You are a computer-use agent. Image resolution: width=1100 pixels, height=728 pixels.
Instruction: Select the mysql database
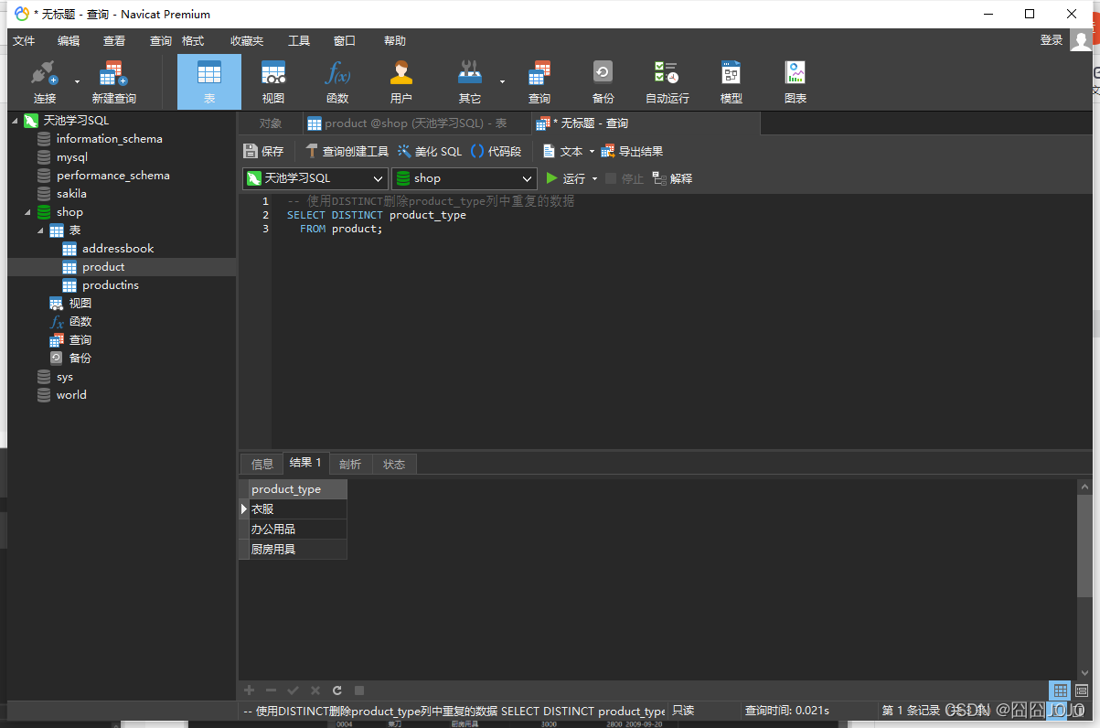72,157
